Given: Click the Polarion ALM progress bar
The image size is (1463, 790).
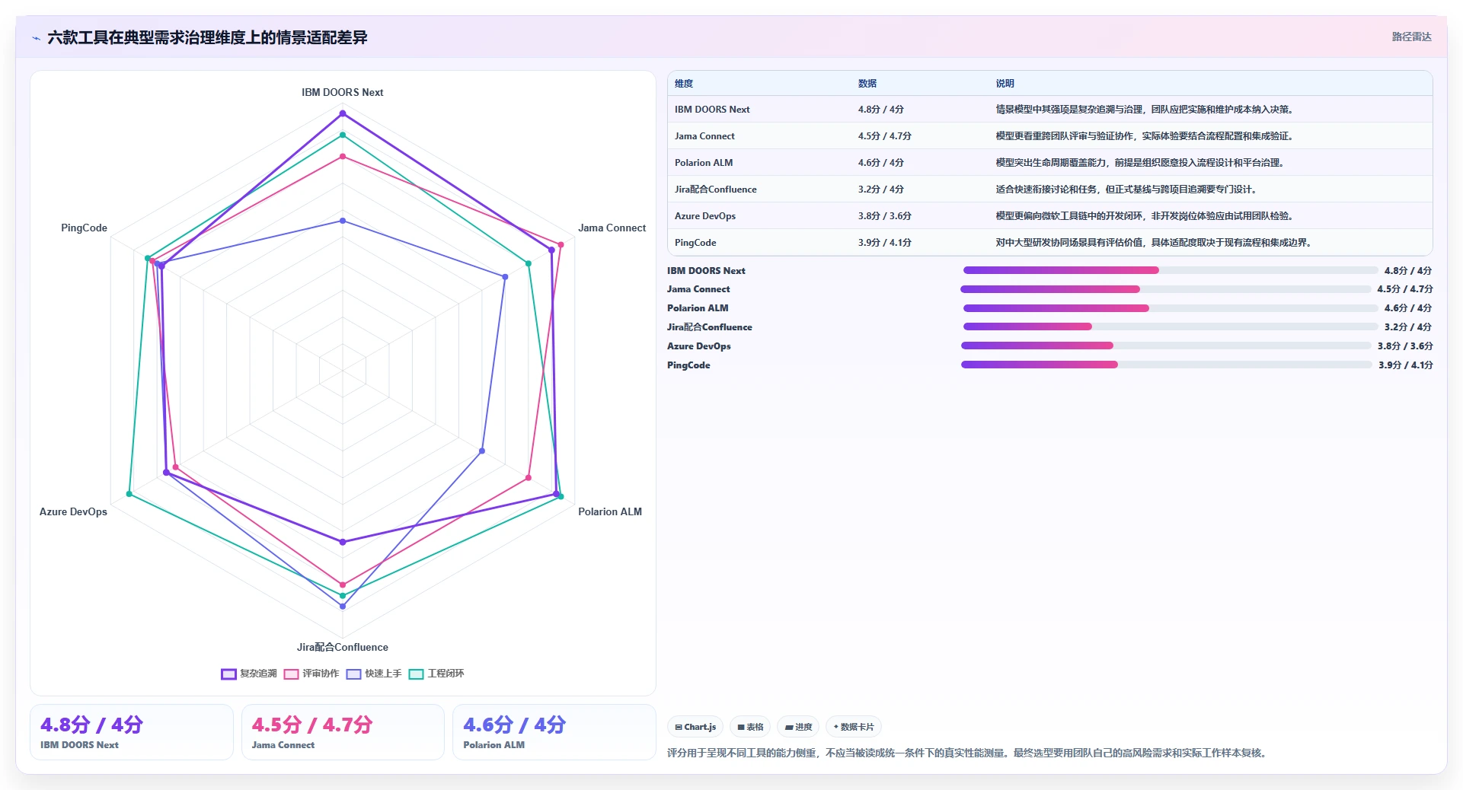Looking at the screenshot, I should [x=1171, y=308].
